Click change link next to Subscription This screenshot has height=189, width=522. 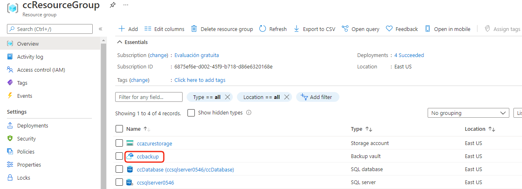click(x=158, y=55)
